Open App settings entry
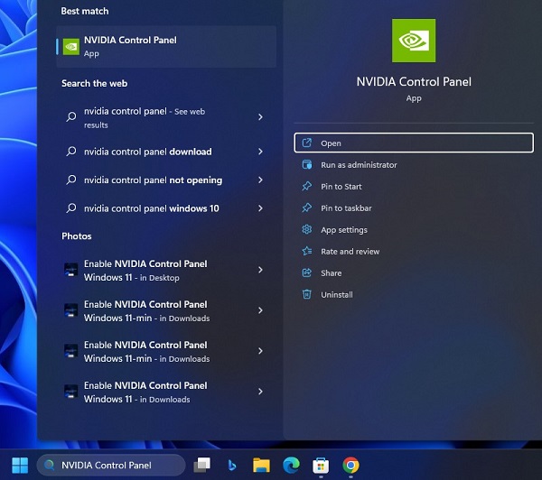This screenshot has width=542, height=480. click(x=414, y=230)
